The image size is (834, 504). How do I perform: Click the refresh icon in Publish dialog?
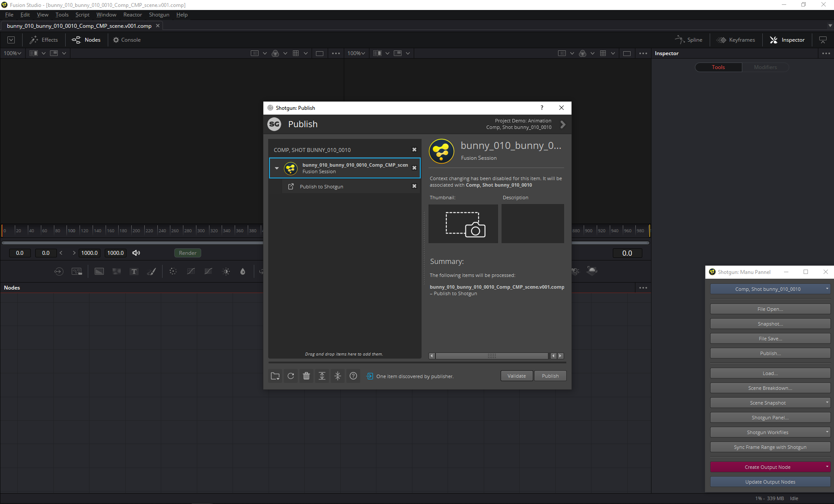coord(291,376)
